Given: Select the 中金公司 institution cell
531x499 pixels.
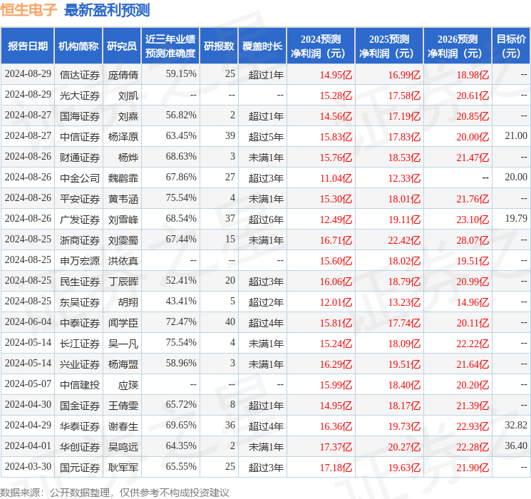Looking at the screenshot, I should [x=80, y=178].
